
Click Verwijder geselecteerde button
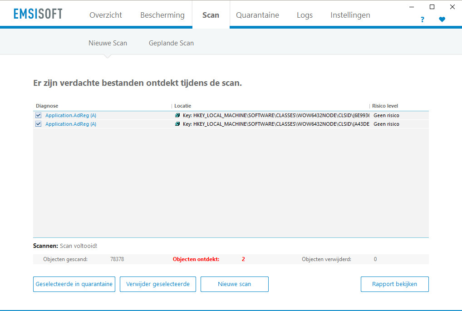158,284
